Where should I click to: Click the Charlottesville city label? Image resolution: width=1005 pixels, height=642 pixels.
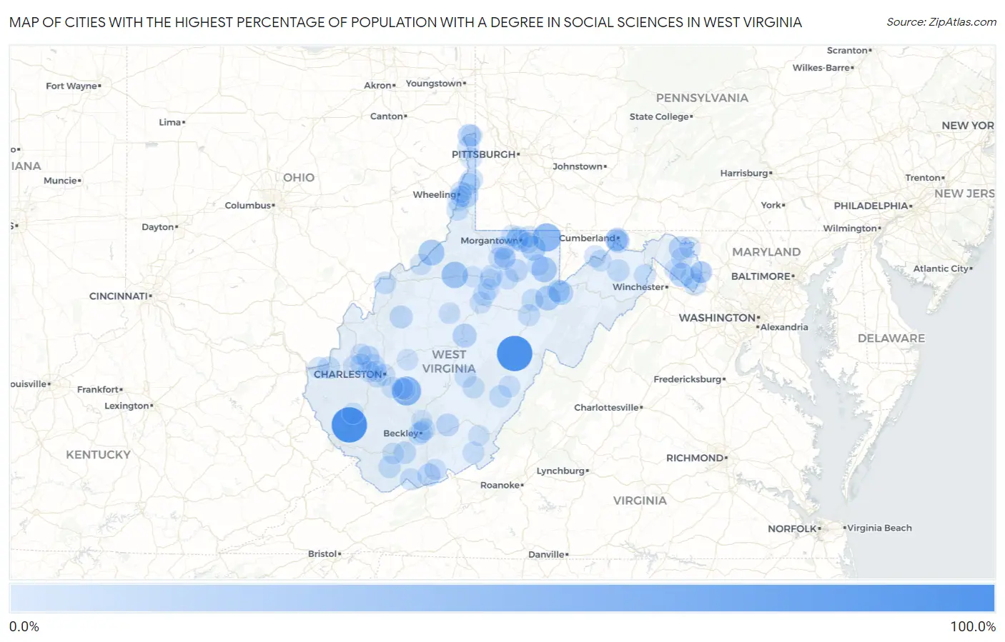[x=606, y=408]
